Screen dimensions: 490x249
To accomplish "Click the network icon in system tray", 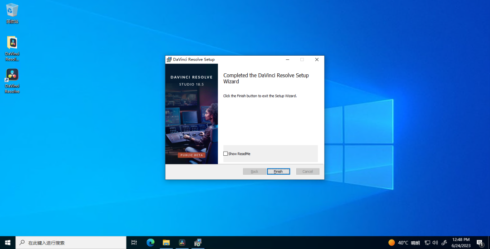I will [427, 243].
